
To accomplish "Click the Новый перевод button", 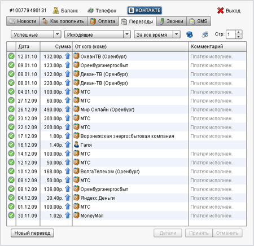I will pos(32,233).
